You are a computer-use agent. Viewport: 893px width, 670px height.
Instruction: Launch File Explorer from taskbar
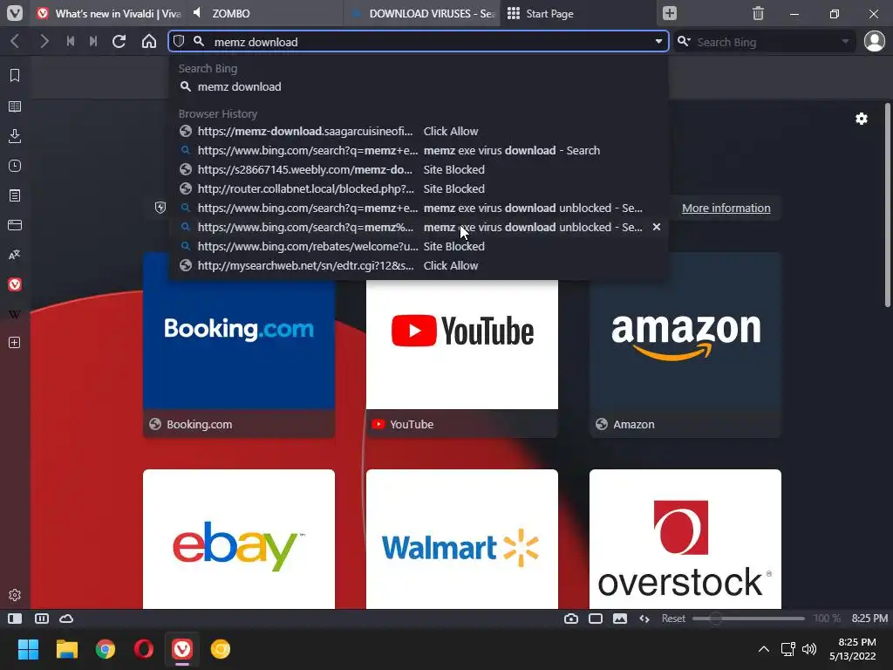point(66,649)
